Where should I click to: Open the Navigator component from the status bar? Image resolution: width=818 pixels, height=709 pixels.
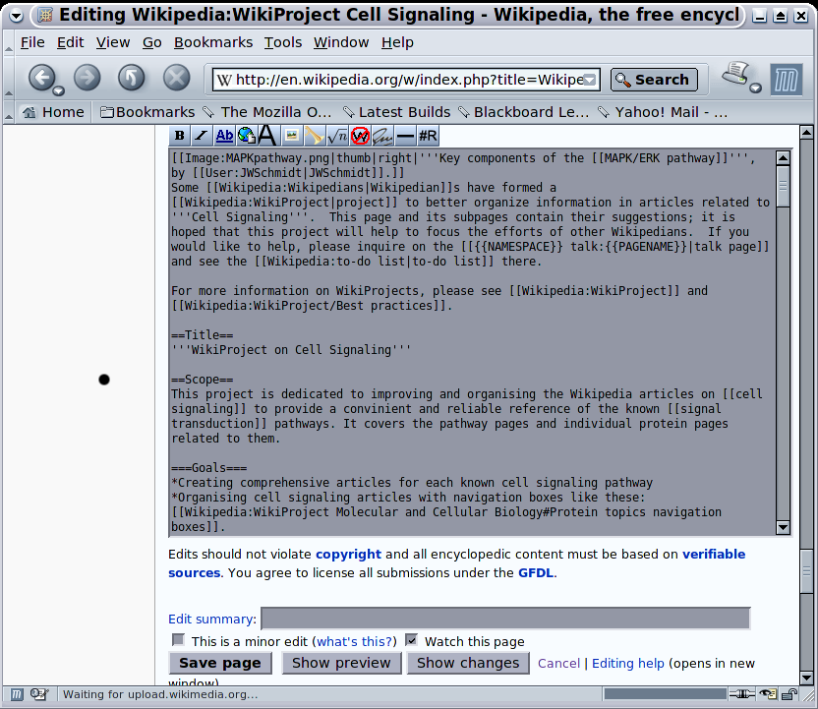pos(17,694)
